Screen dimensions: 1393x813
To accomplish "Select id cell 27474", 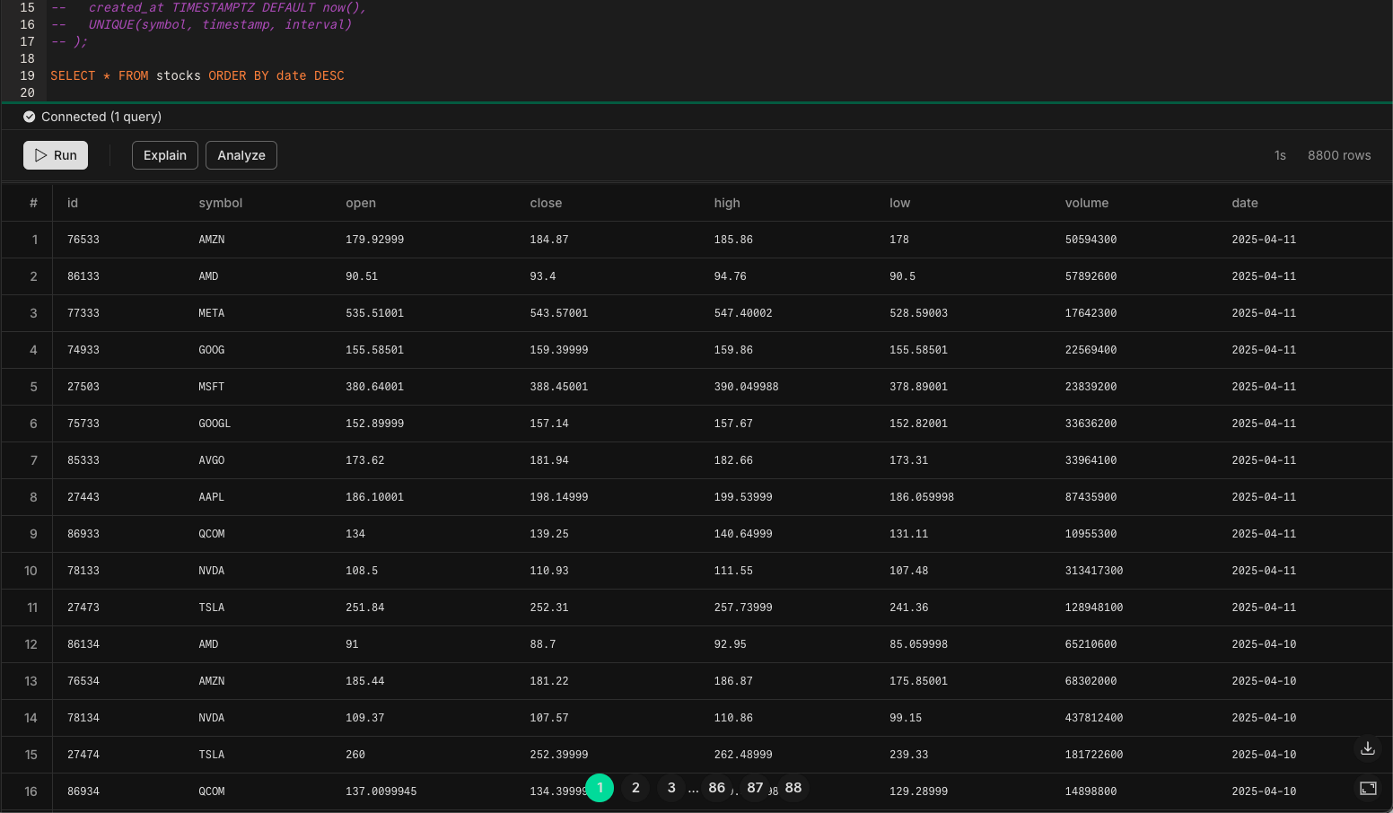I will click(x=83, y=755).
